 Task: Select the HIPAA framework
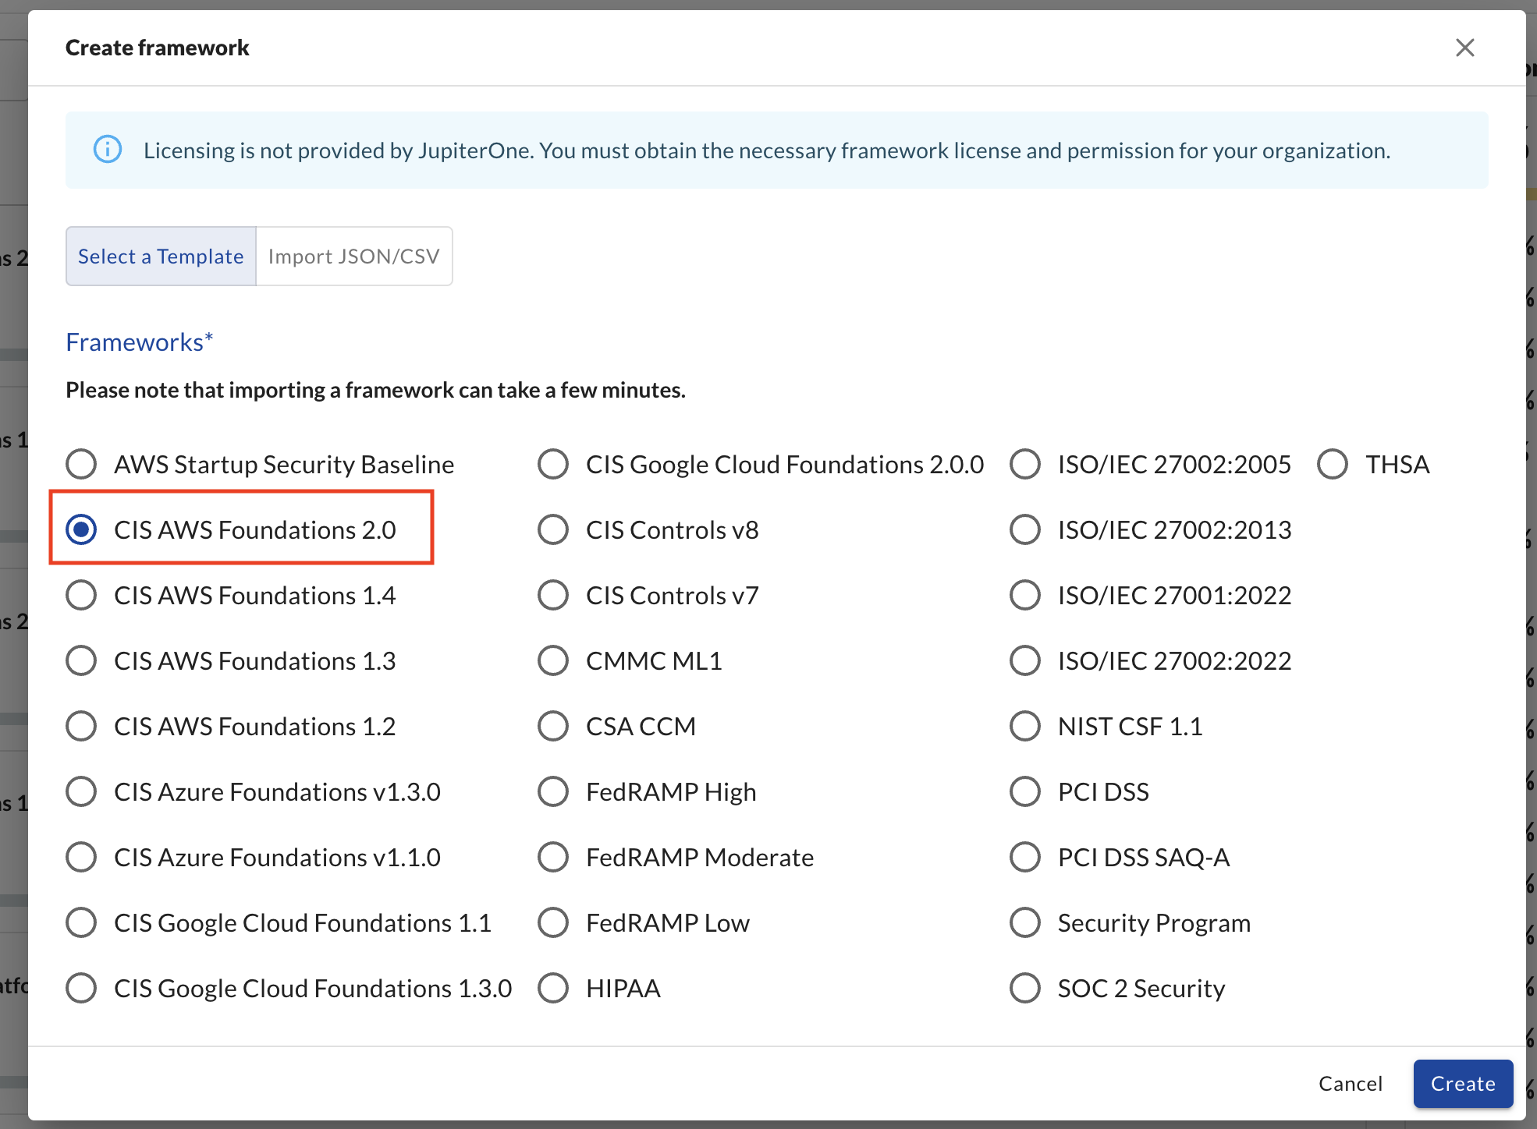coord(552,988)
